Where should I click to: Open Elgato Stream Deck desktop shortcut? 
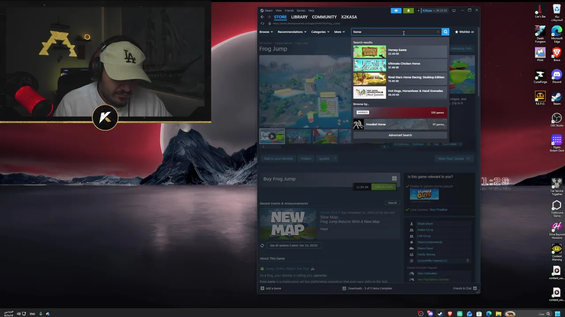(x=557, y=144)
